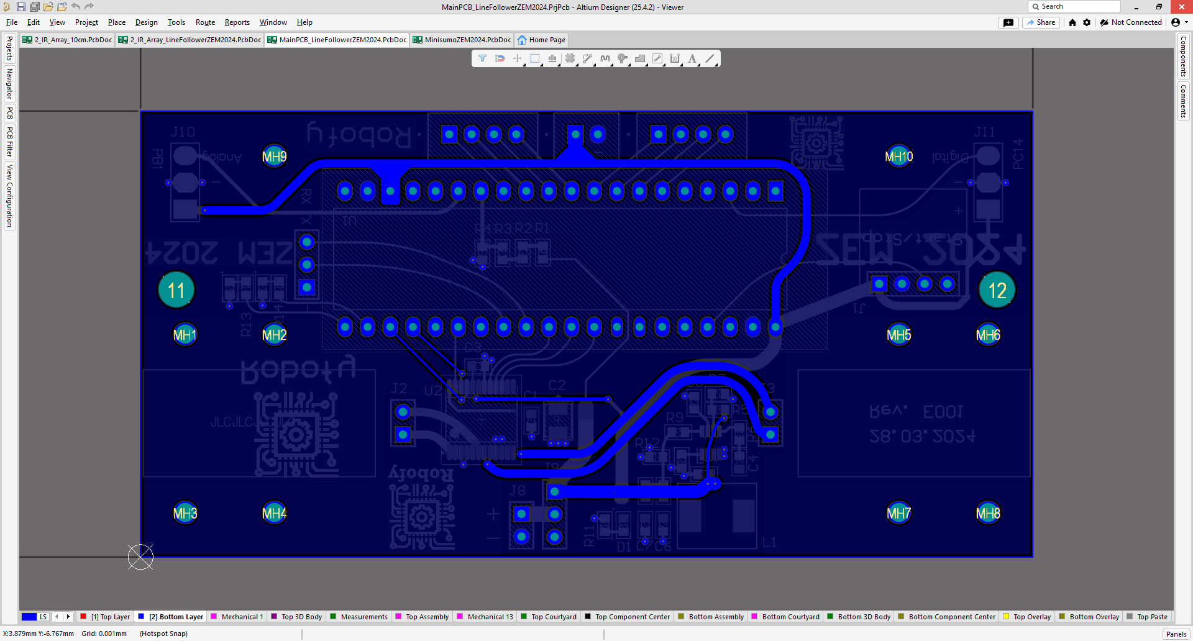
Task: Click the Share button
Action: pos(1041,22)
